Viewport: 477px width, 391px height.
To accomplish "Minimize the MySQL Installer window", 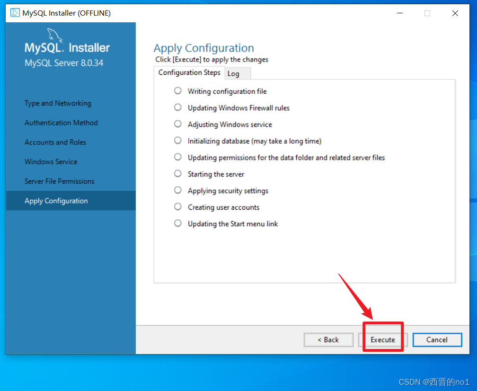I will (400, 13).
